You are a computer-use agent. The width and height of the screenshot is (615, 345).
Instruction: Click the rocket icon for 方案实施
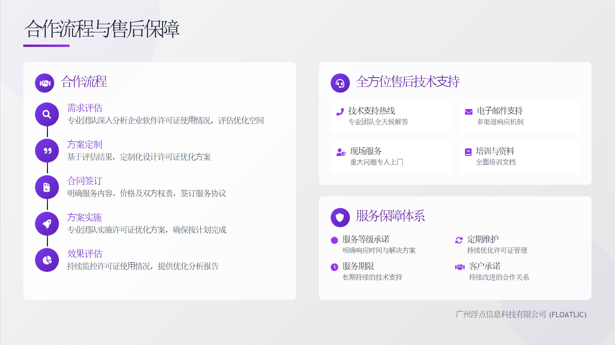[47, 224]
